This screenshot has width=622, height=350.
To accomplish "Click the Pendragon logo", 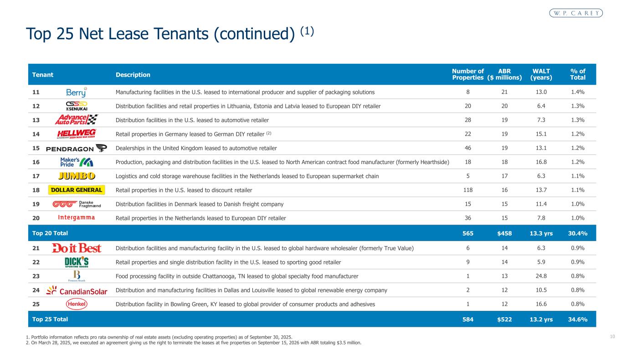I will point(76,148).
